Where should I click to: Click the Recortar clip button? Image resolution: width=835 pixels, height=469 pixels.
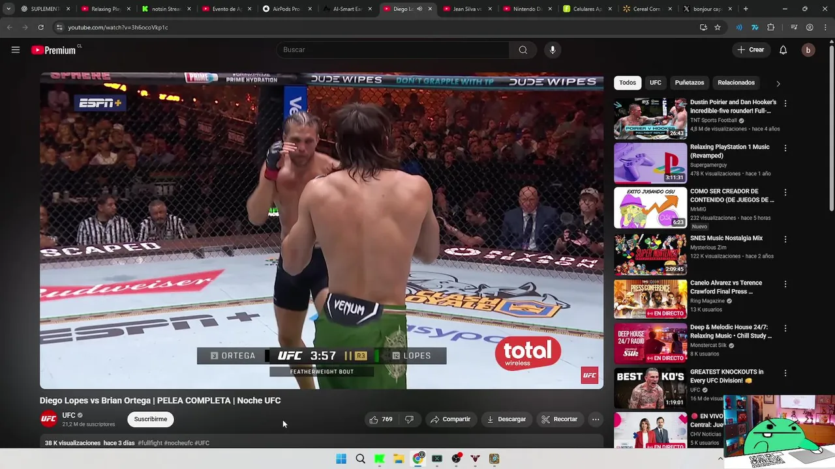click(560, 419)
